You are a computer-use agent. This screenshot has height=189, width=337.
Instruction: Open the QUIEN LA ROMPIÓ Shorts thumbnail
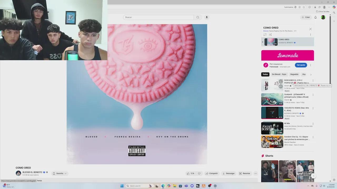[305, 171]
